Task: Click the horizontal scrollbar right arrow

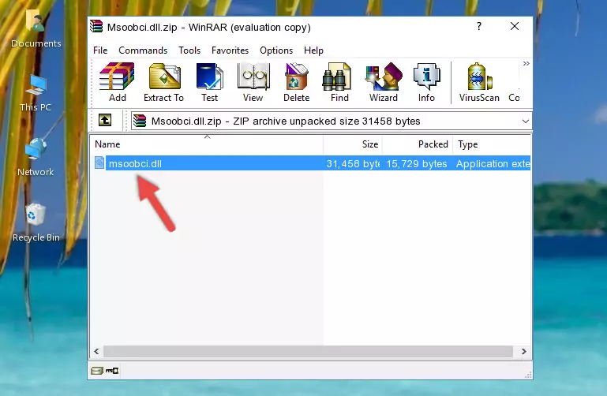Action: [x=524, y=351]
